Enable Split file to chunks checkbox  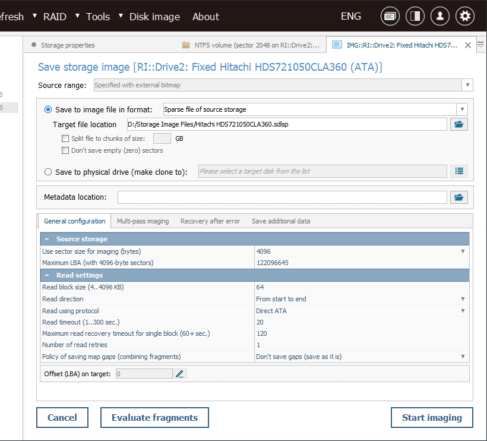click(65, 138)
